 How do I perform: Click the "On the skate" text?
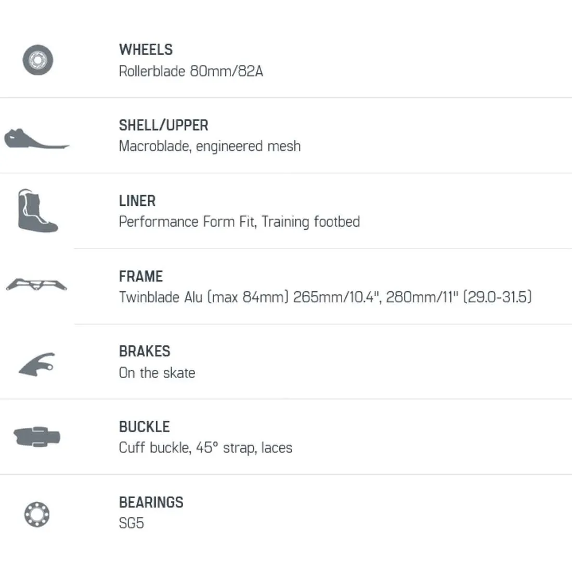[157, 373]
